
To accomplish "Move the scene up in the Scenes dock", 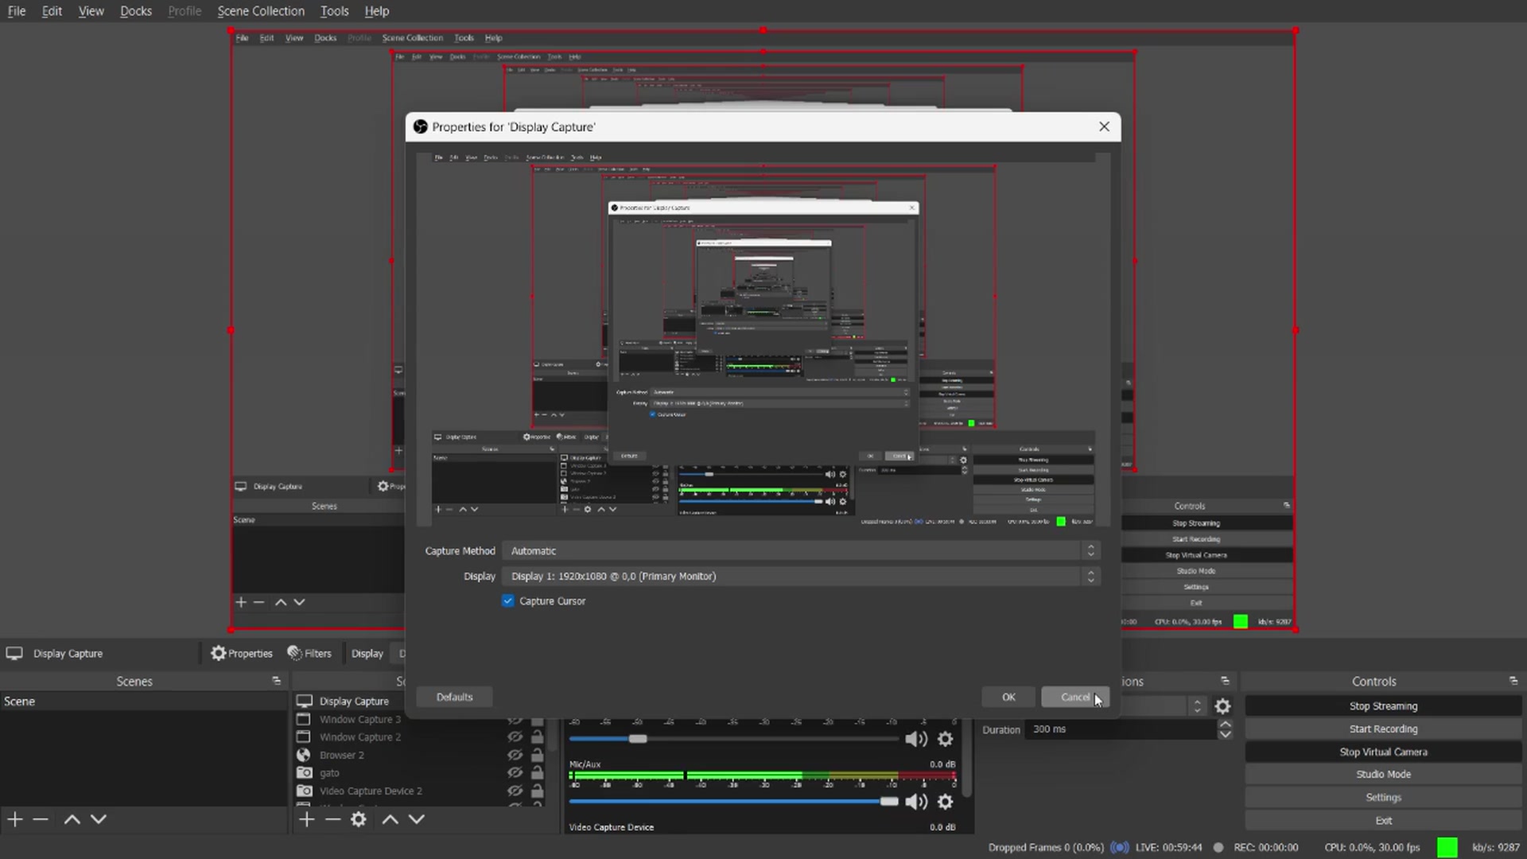I will coord(72,819).
